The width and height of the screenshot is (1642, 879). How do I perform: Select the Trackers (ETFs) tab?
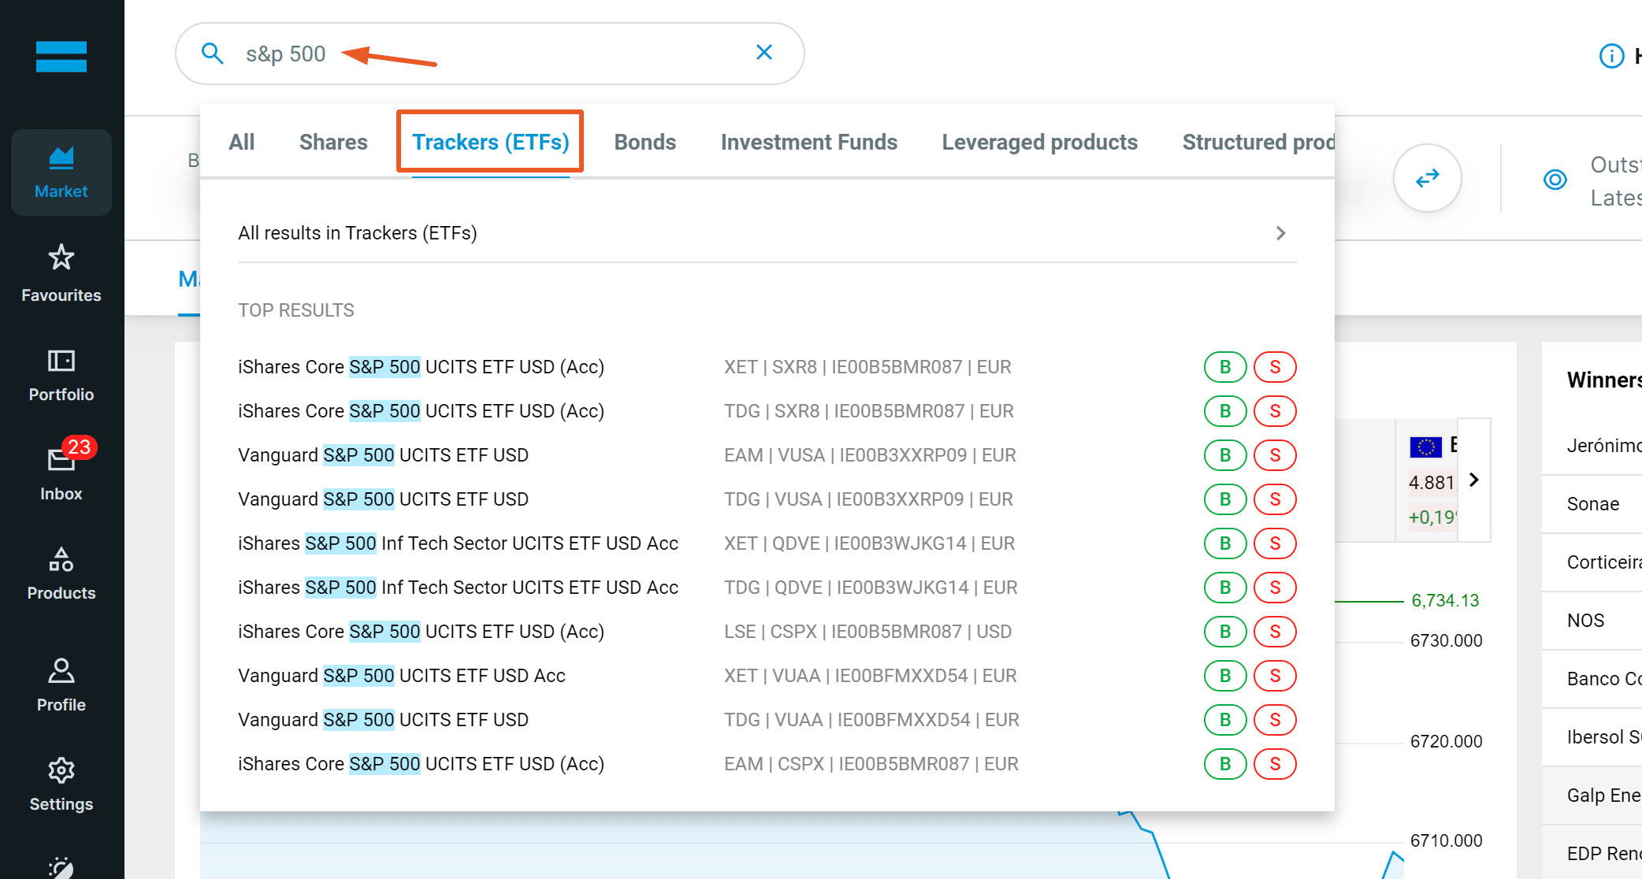click(x=490, y=142)
